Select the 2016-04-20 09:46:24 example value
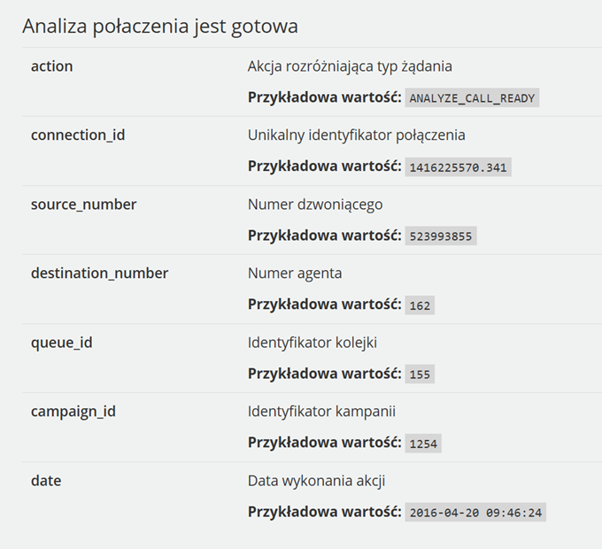This screenshot has width=602, height=549. pyautogui.click(x=475, y=513)
